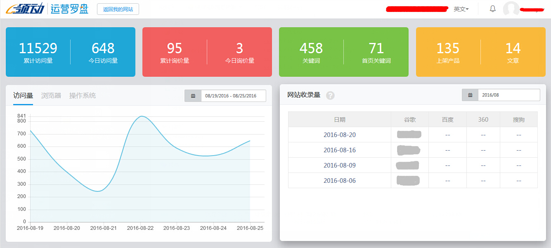Switch to the 浏览器 tab

pyautogui.click(x=50, y=94)
